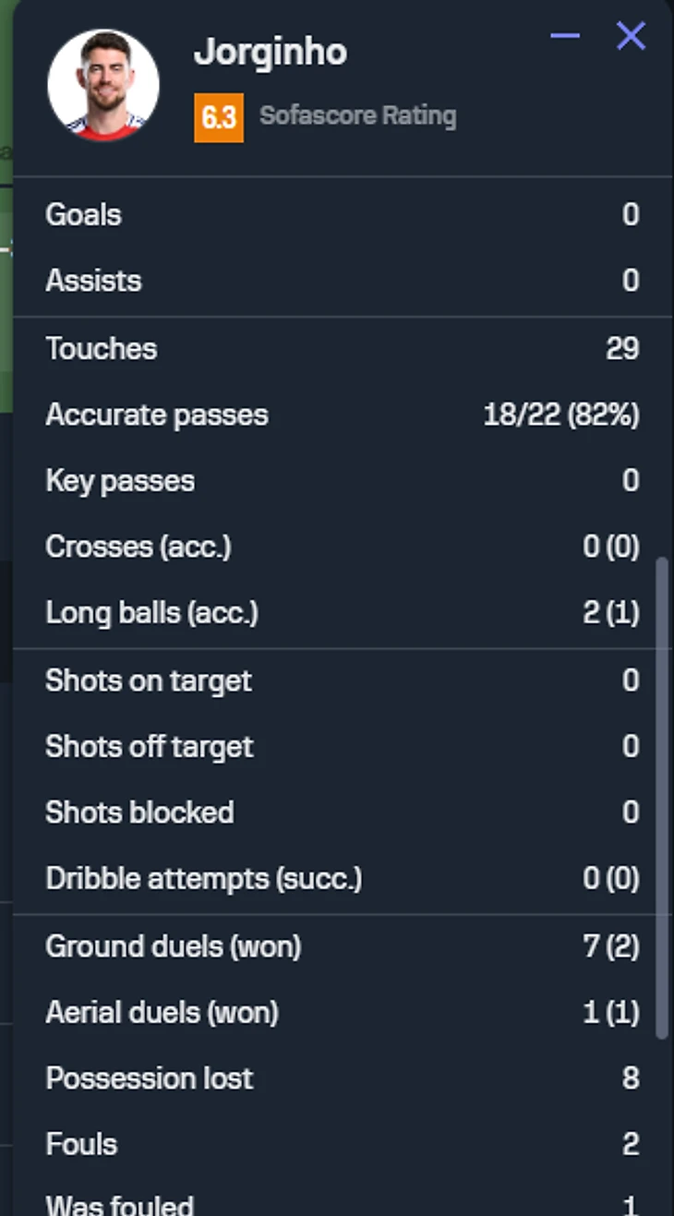Click the Shots off target label

[150, 747]
